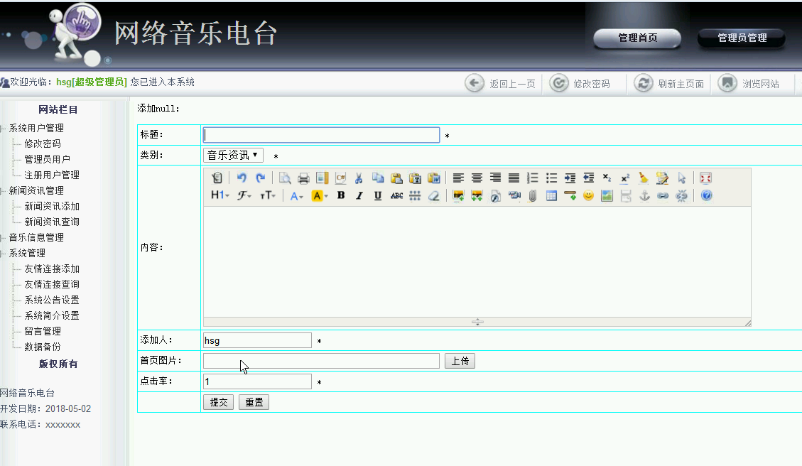Insert a code block with the code icon
This screenshot has height=466, width=802.
tap(341, 178)
